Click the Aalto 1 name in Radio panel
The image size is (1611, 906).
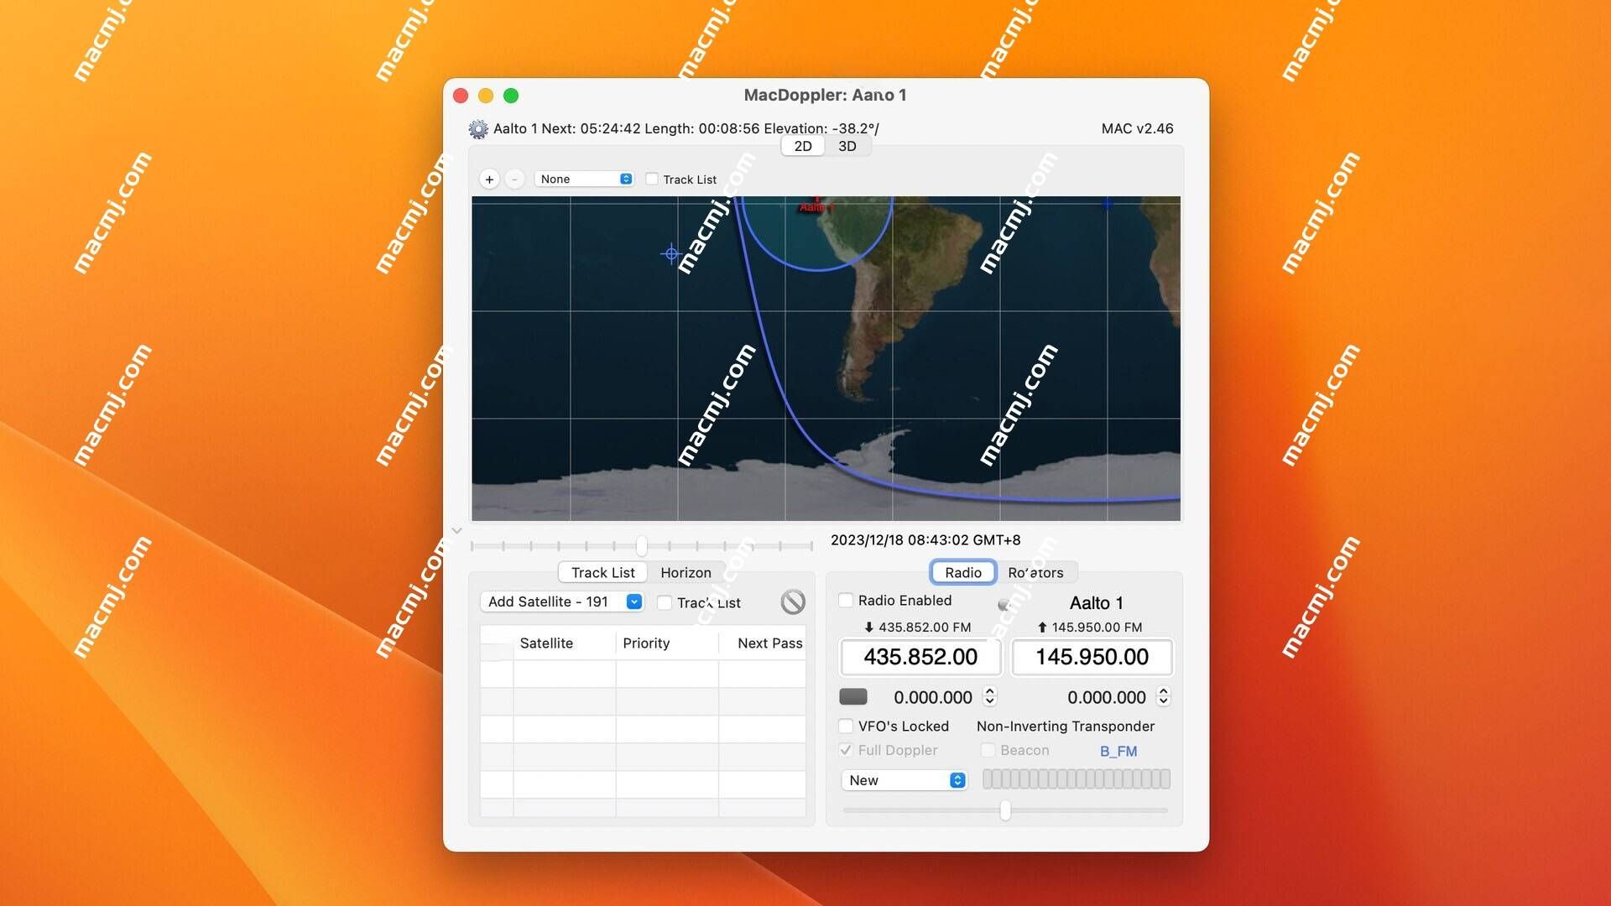pos(1096,602)
